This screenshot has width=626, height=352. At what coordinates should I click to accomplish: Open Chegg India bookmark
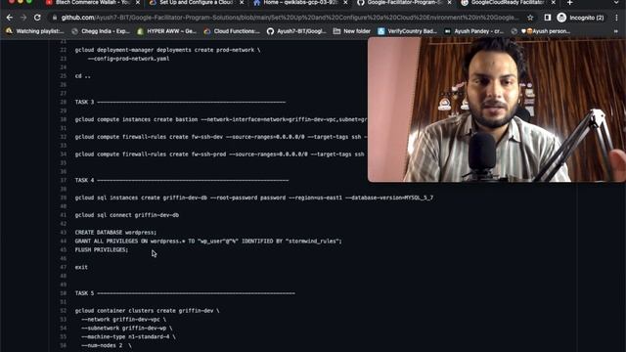coord(101,31)
